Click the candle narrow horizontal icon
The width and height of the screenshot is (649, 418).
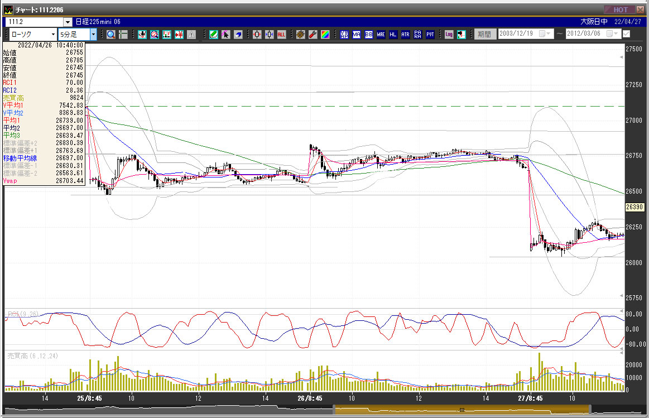click(x=269, y=35)
